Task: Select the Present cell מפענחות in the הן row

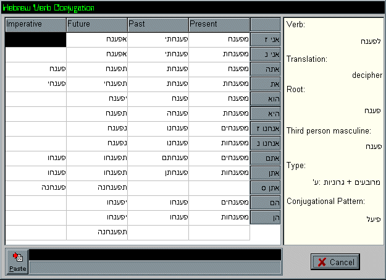Action: tap(219, 218)
